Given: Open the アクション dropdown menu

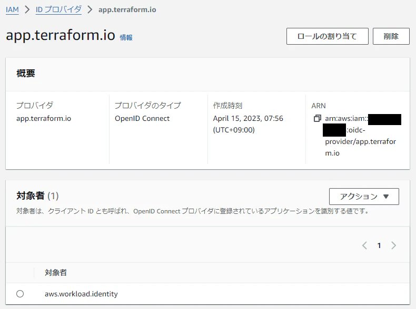Looking at the screenshot, I should coord(364,197).
